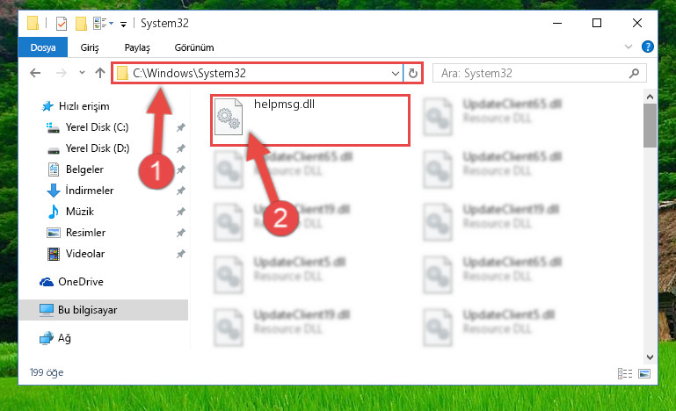Refresh the System32 folder view

(x=412, y=73)
